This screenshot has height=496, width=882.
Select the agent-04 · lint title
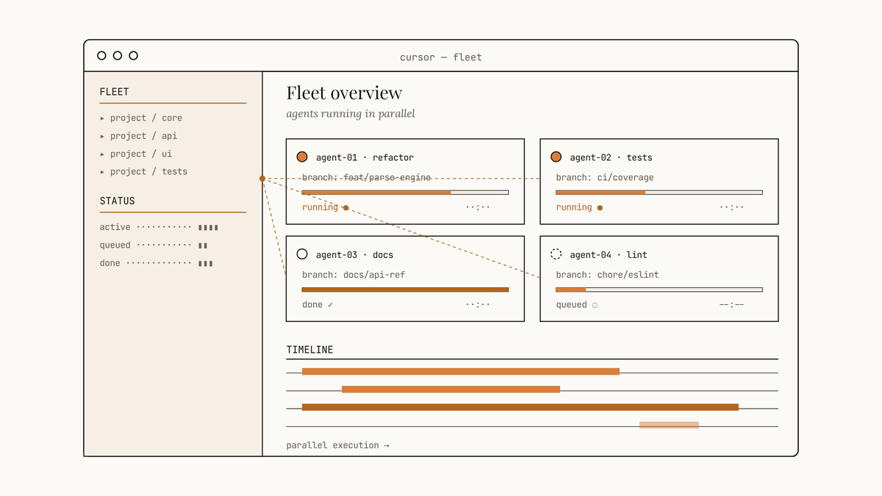pyautogui.click(x=609, y=255)
